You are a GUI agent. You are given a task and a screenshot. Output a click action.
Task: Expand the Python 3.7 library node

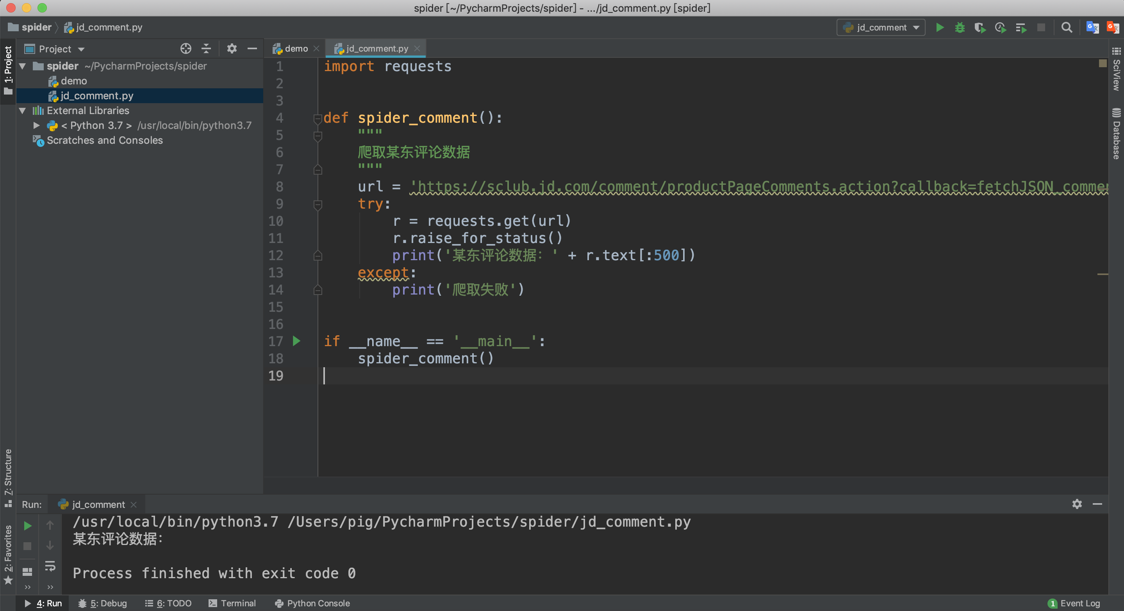pos(37,126)
